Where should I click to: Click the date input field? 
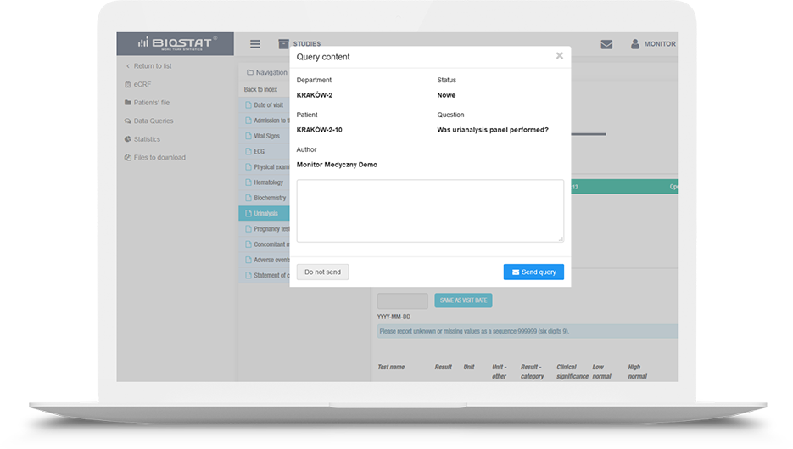pyautogui.click(x=403, y=300)
